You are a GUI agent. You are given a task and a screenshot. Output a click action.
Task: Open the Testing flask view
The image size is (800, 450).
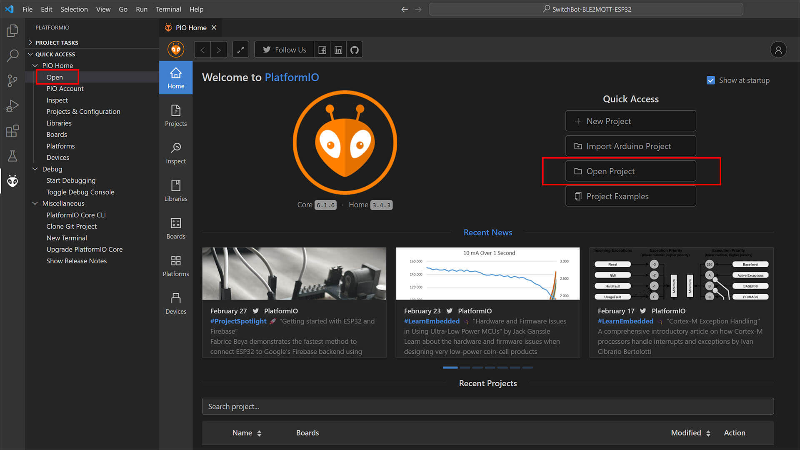coord(12,156)
